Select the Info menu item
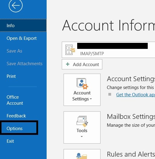This screenshot has height=159, width=155. click(23, 25)
